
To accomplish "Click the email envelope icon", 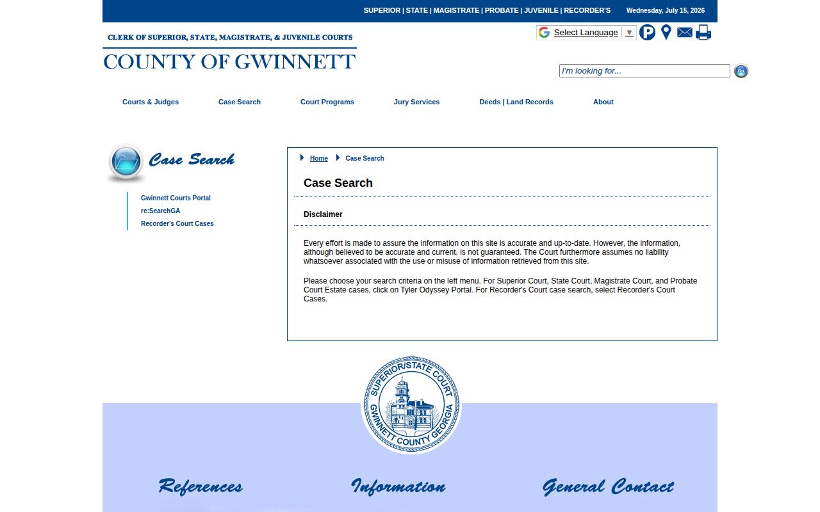I will (x=685, y=33).
